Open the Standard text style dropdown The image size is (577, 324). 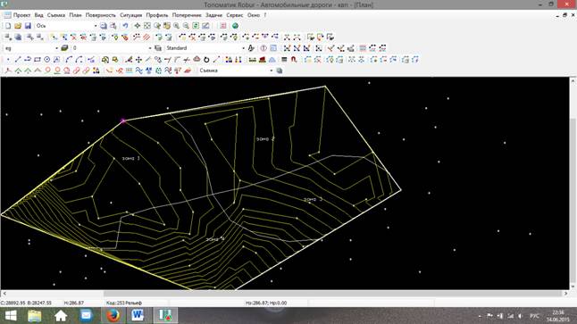[x=243, y=48]
